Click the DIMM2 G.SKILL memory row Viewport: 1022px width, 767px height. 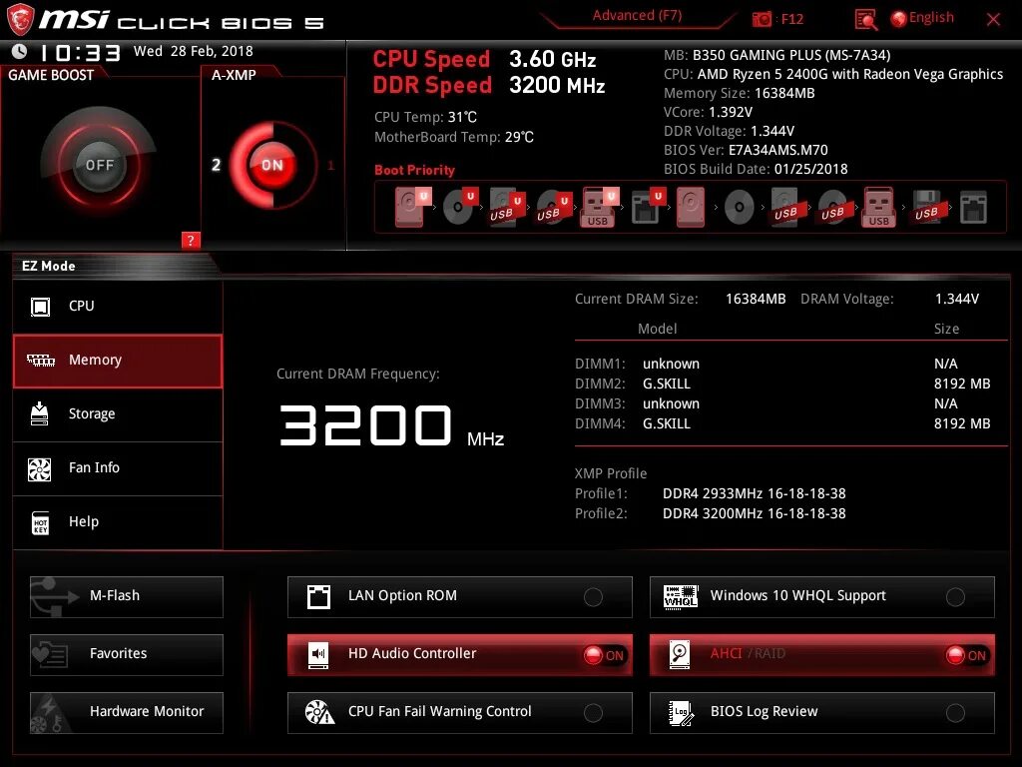click(x=782, y=383)
